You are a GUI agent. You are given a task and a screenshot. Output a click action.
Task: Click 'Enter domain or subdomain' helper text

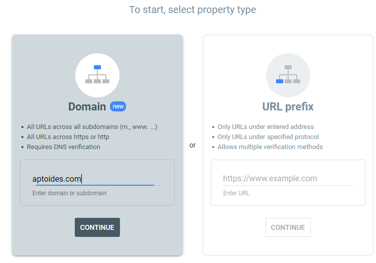click(x=69, y=193)
